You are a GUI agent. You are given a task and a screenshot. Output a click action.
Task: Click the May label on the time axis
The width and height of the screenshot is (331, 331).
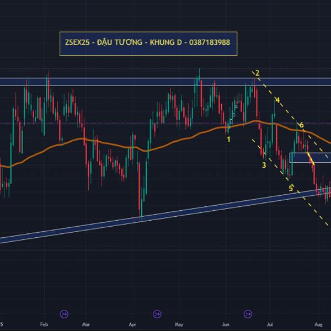tap(179, 324)
